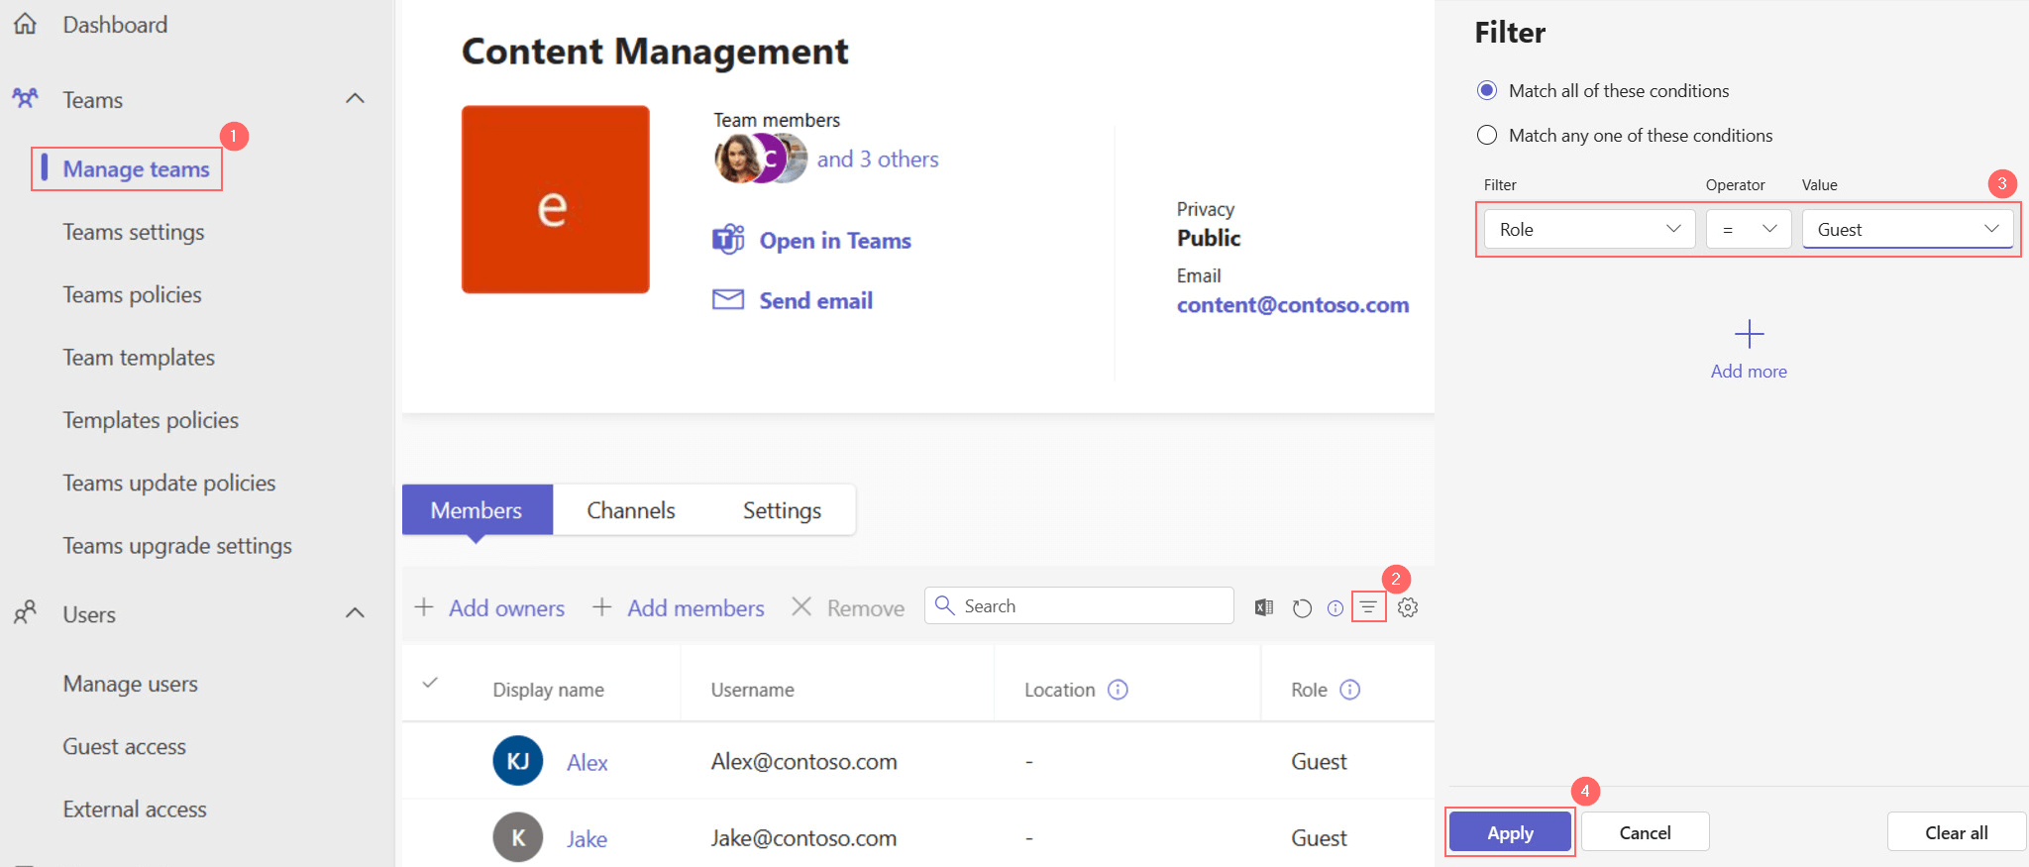Click the Add more link
The width and height of the screenshot is (2029, 867).
click(1749, 371)
